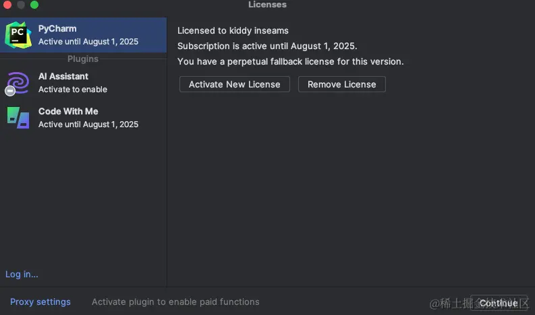
Task: Click the Code With Me icon
Action: (x=18, y=117)
